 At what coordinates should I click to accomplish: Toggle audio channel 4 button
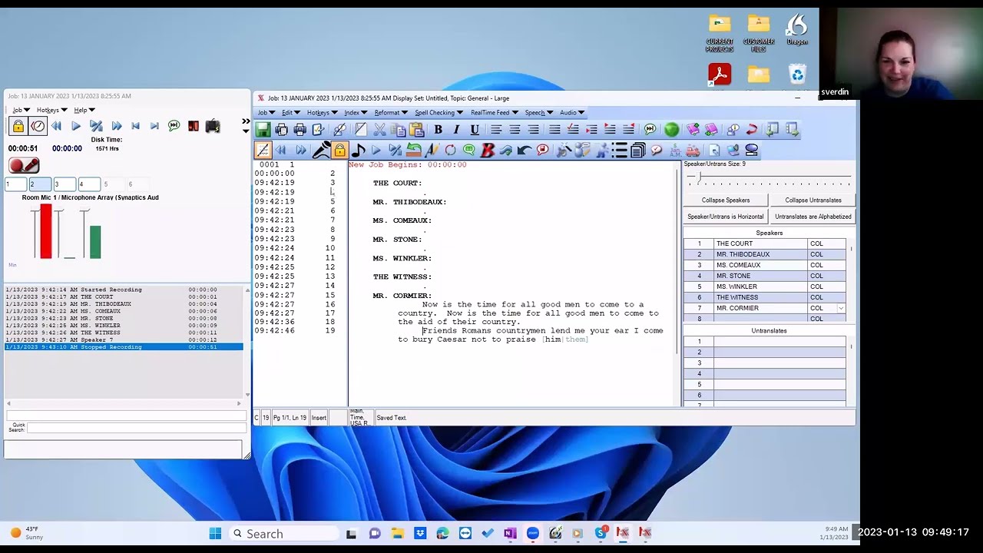point(89,184)
